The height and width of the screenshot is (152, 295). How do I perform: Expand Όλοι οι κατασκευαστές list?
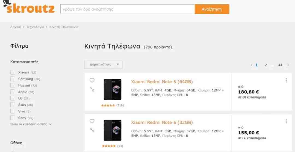(31, 124)
